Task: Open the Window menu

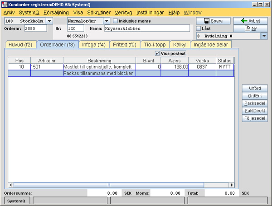Action: click(193, 13)
